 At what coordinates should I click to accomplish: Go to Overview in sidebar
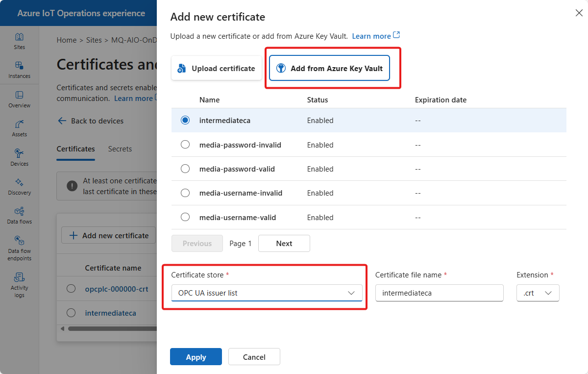pyautogui.click(x=19, y=99)
